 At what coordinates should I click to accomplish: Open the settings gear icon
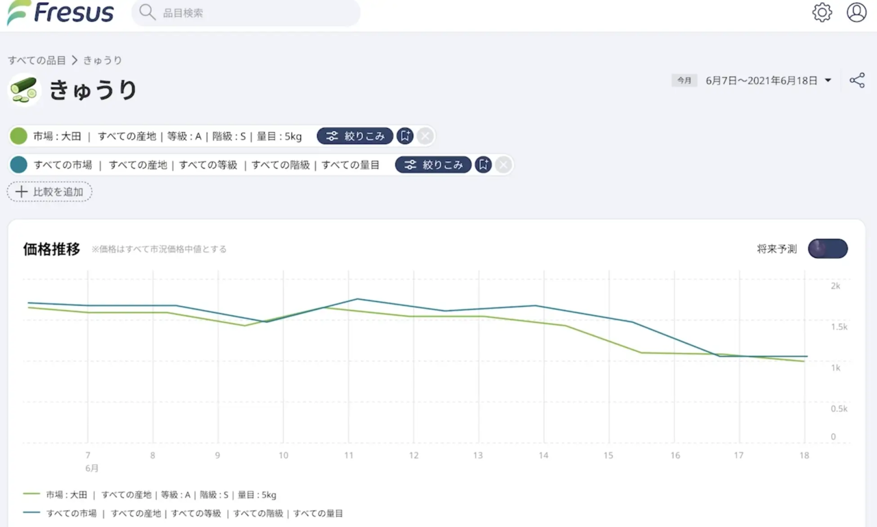822,12
